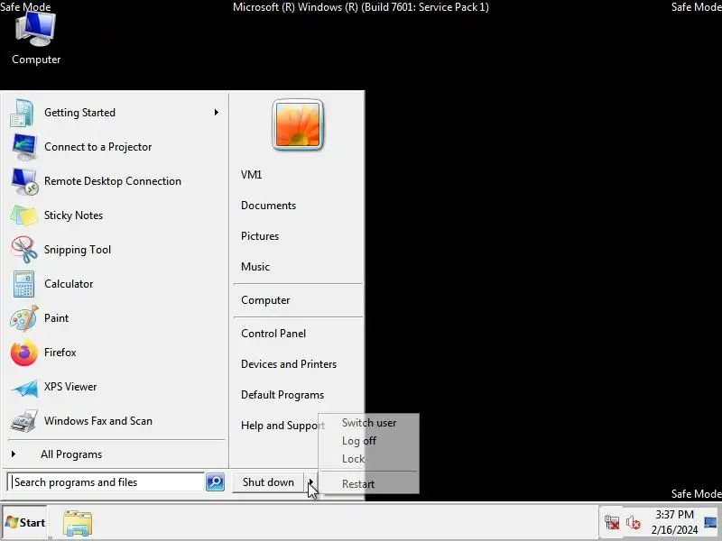
Task: Open the VM1 user folder link
Action: click(x=252, y=175)
